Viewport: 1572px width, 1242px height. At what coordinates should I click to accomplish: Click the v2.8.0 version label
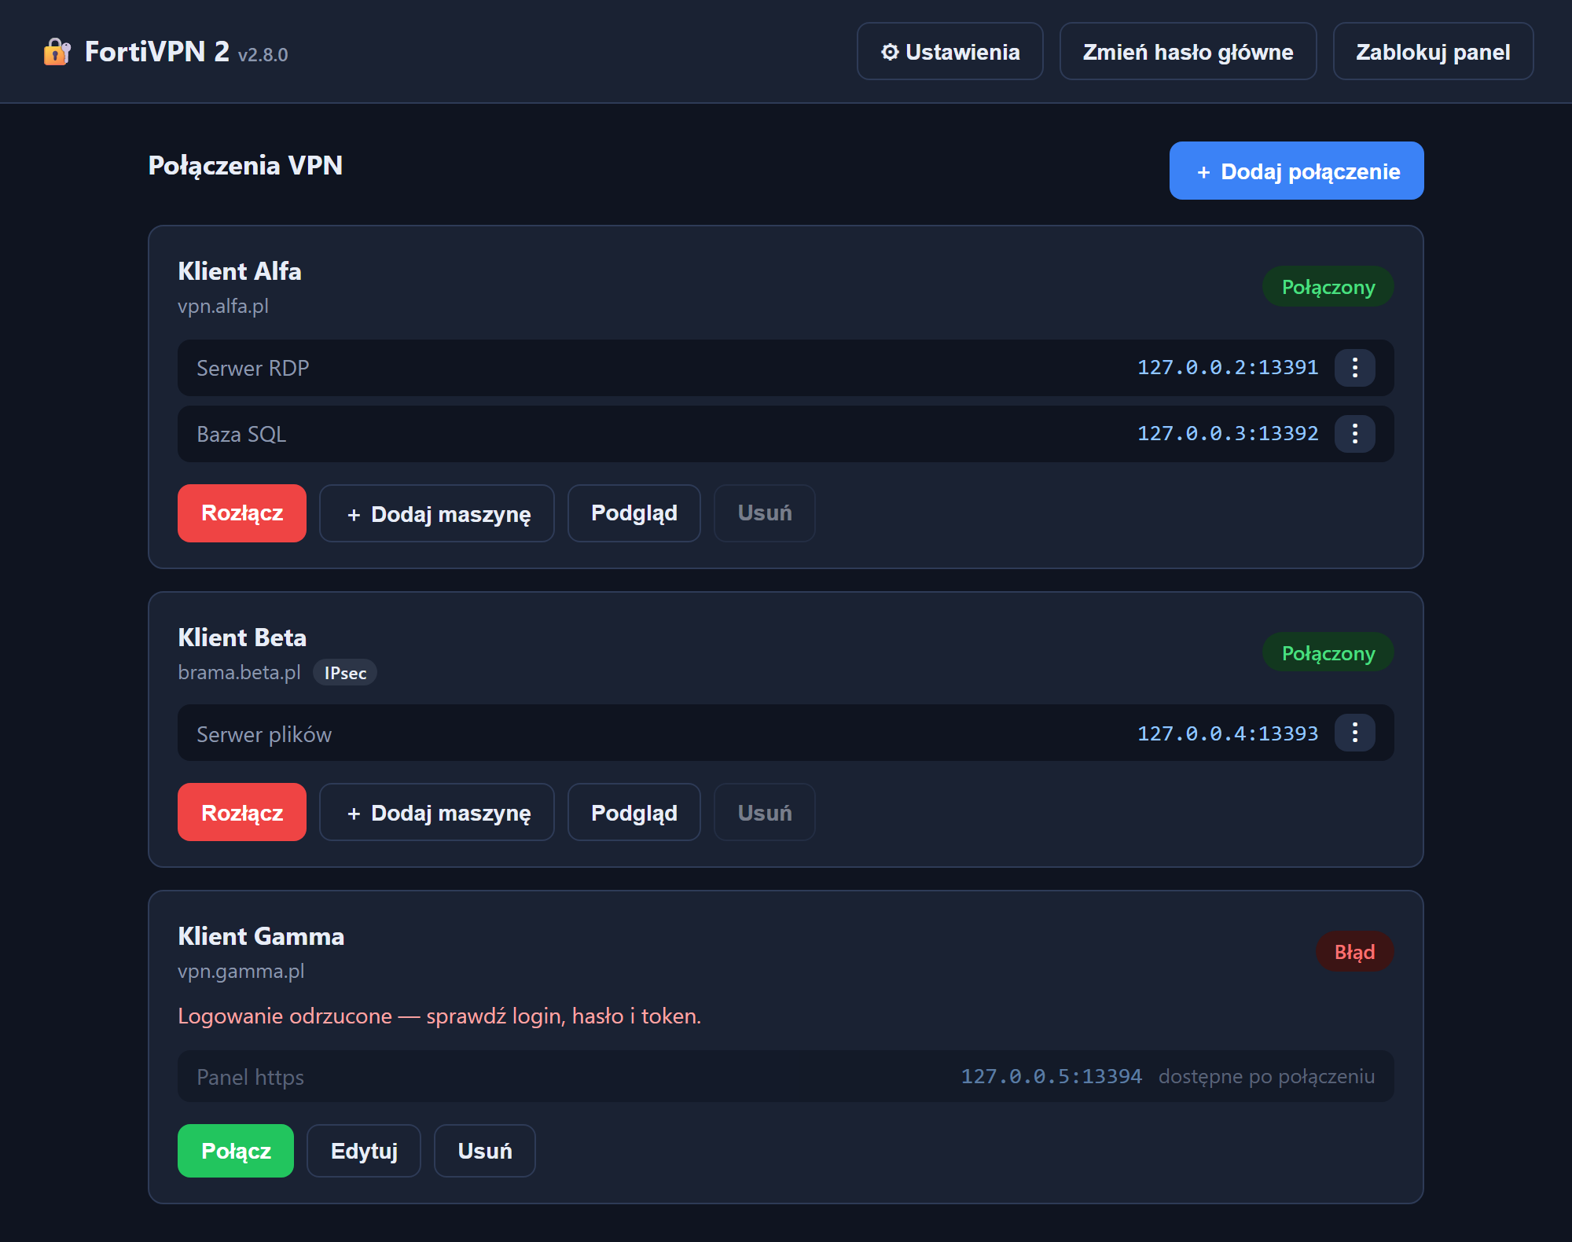263,55
